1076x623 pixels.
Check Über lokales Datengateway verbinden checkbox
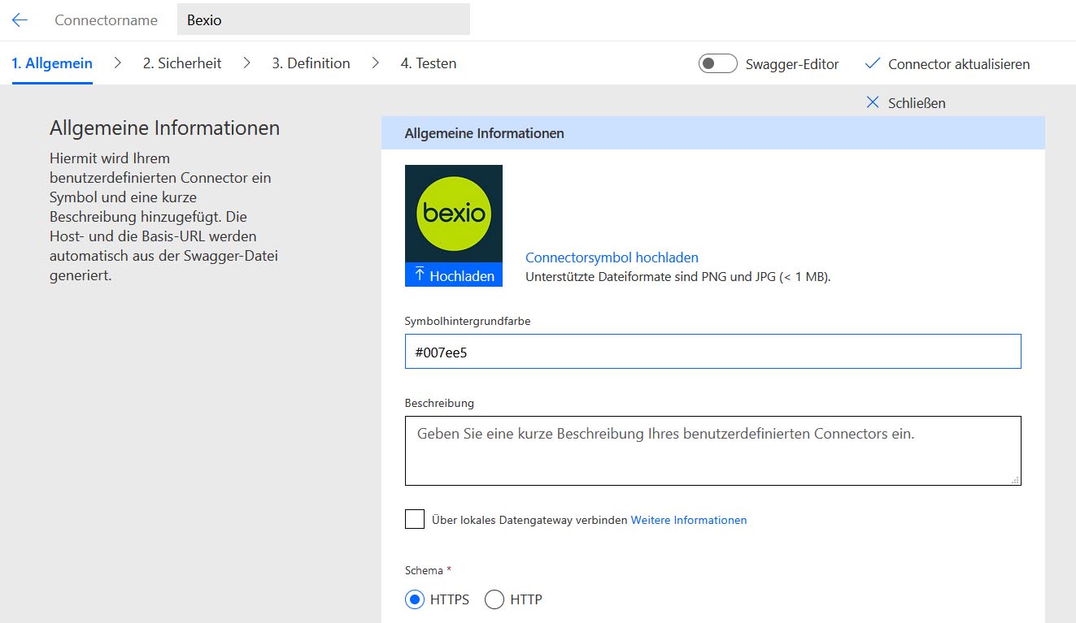pos(415,519)
